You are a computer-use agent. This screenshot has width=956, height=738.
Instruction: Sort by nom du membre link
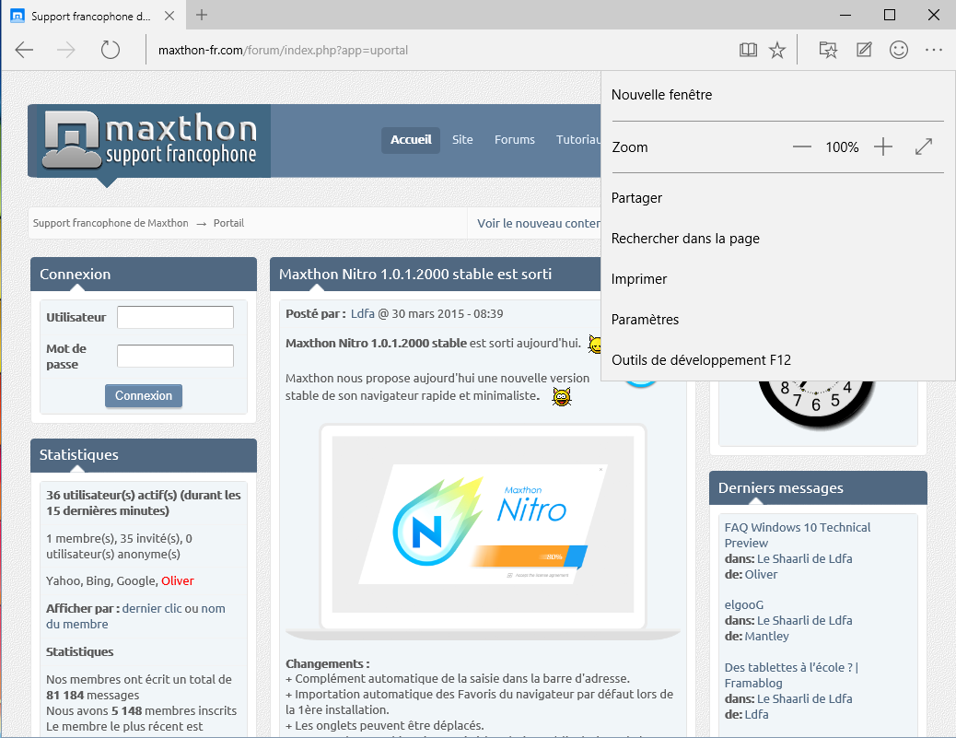click(x=135, y=616)
